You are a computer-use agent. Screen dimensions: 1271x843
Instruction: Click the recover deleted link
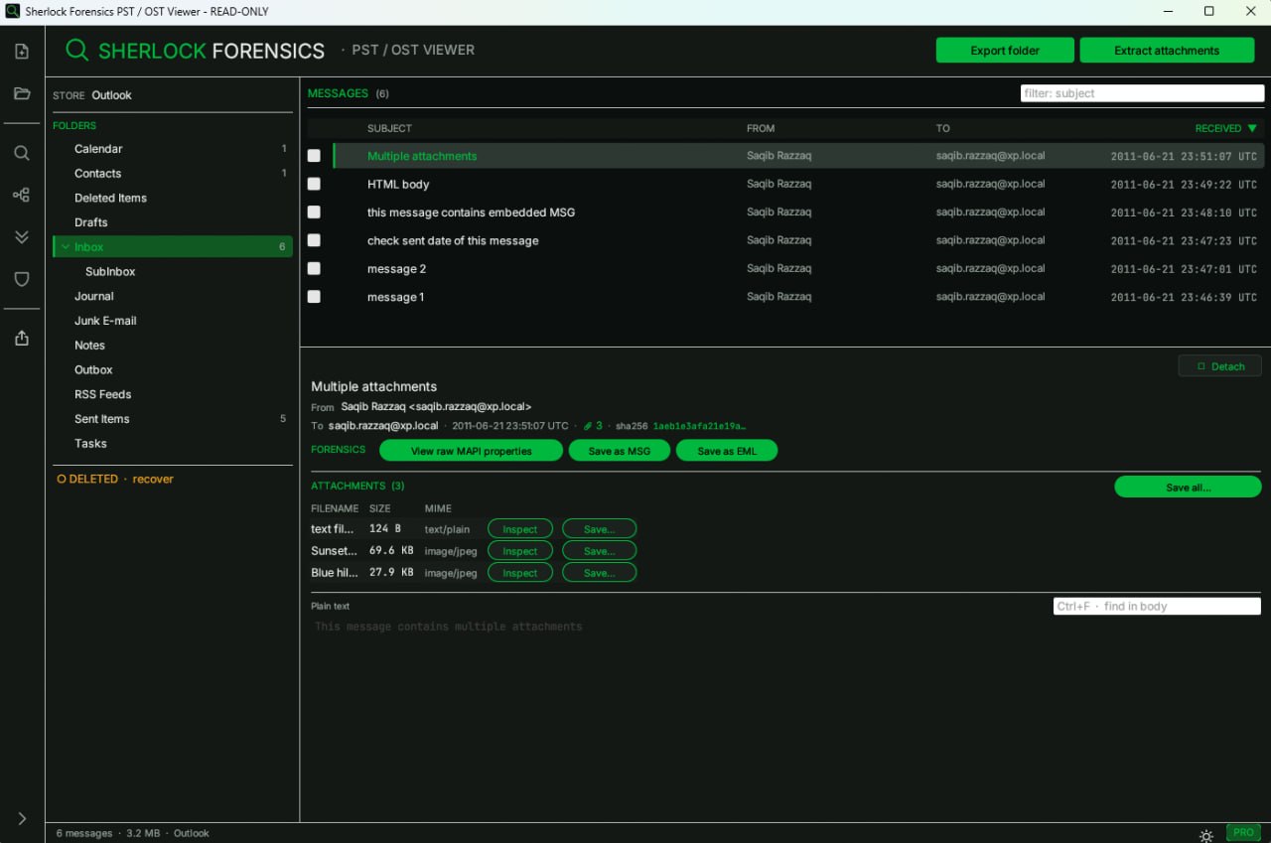coord(153,479)
